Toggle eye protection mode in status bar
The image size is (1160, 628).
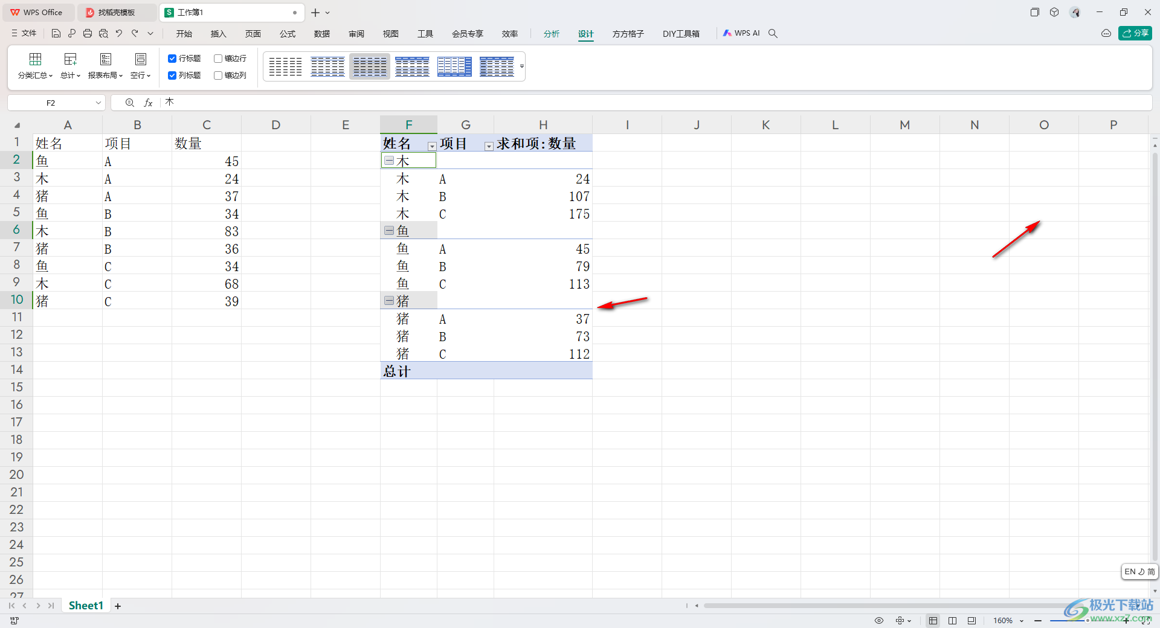click(x=879, y=621)
